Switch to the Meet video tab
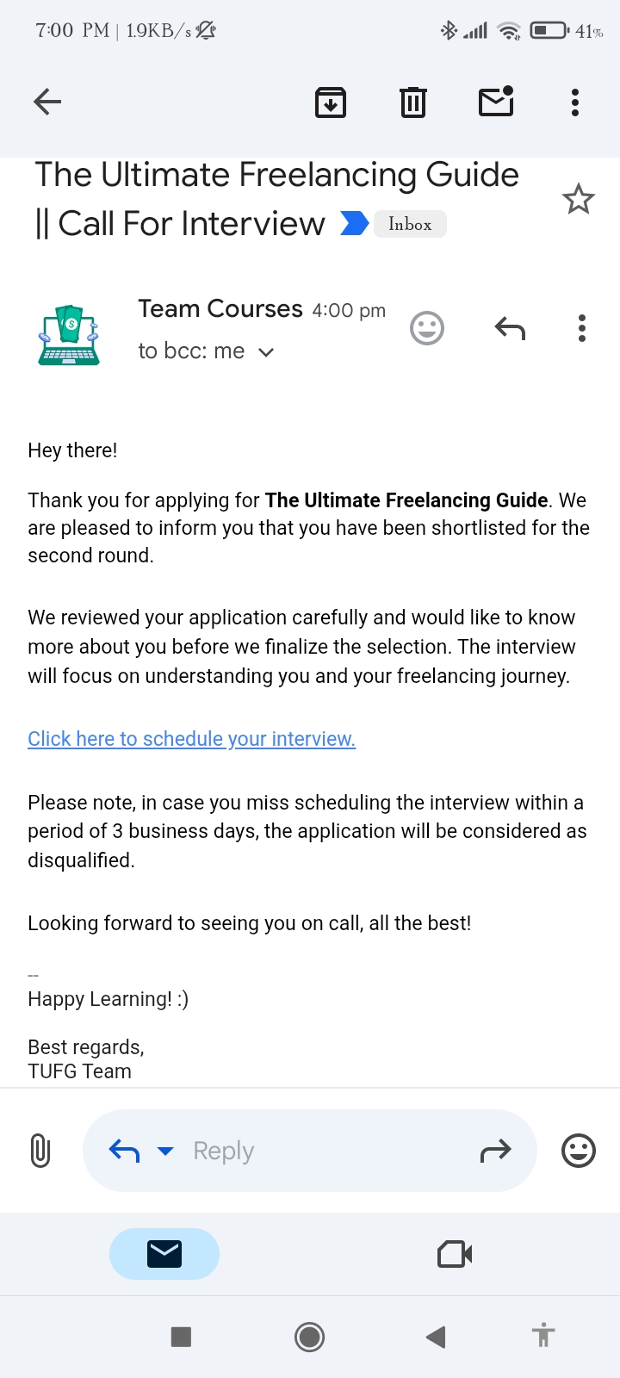620x1378 pixels. [455, 1254]
